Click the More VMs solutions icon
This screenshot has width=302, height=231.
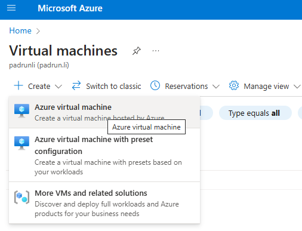21,197
